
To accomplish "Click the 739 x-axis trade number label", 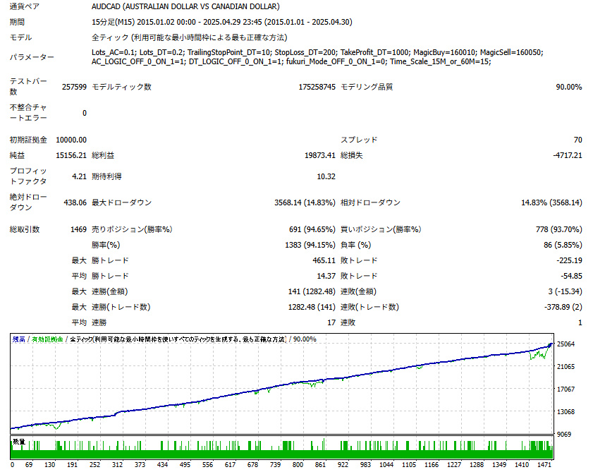I will click(x=275, y=464).
